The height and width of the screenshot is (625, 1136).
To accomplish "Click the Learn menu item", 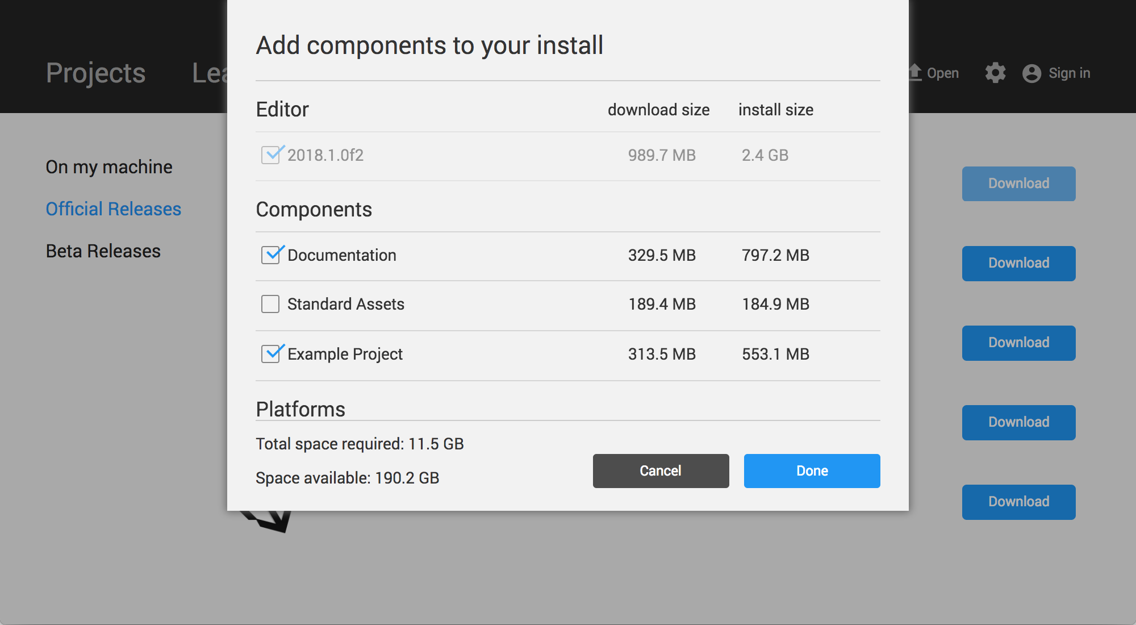I will [x=209, y=72].
